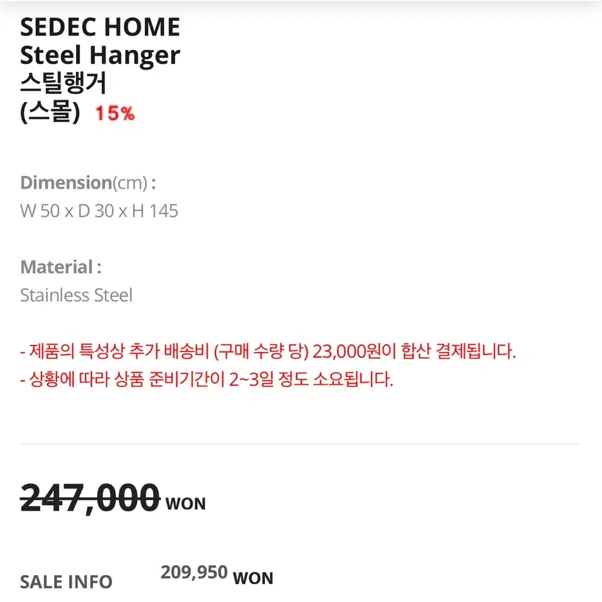Click the Korean product name 스틸행거
This screenshot has height=602, width=602.
(x=64, y=83)
